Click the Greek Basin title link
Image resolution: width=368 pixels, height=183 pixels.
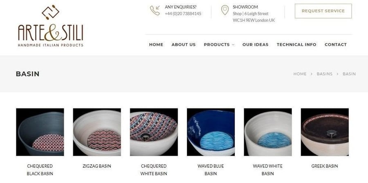pyautogui.click(x=325, y=166)
